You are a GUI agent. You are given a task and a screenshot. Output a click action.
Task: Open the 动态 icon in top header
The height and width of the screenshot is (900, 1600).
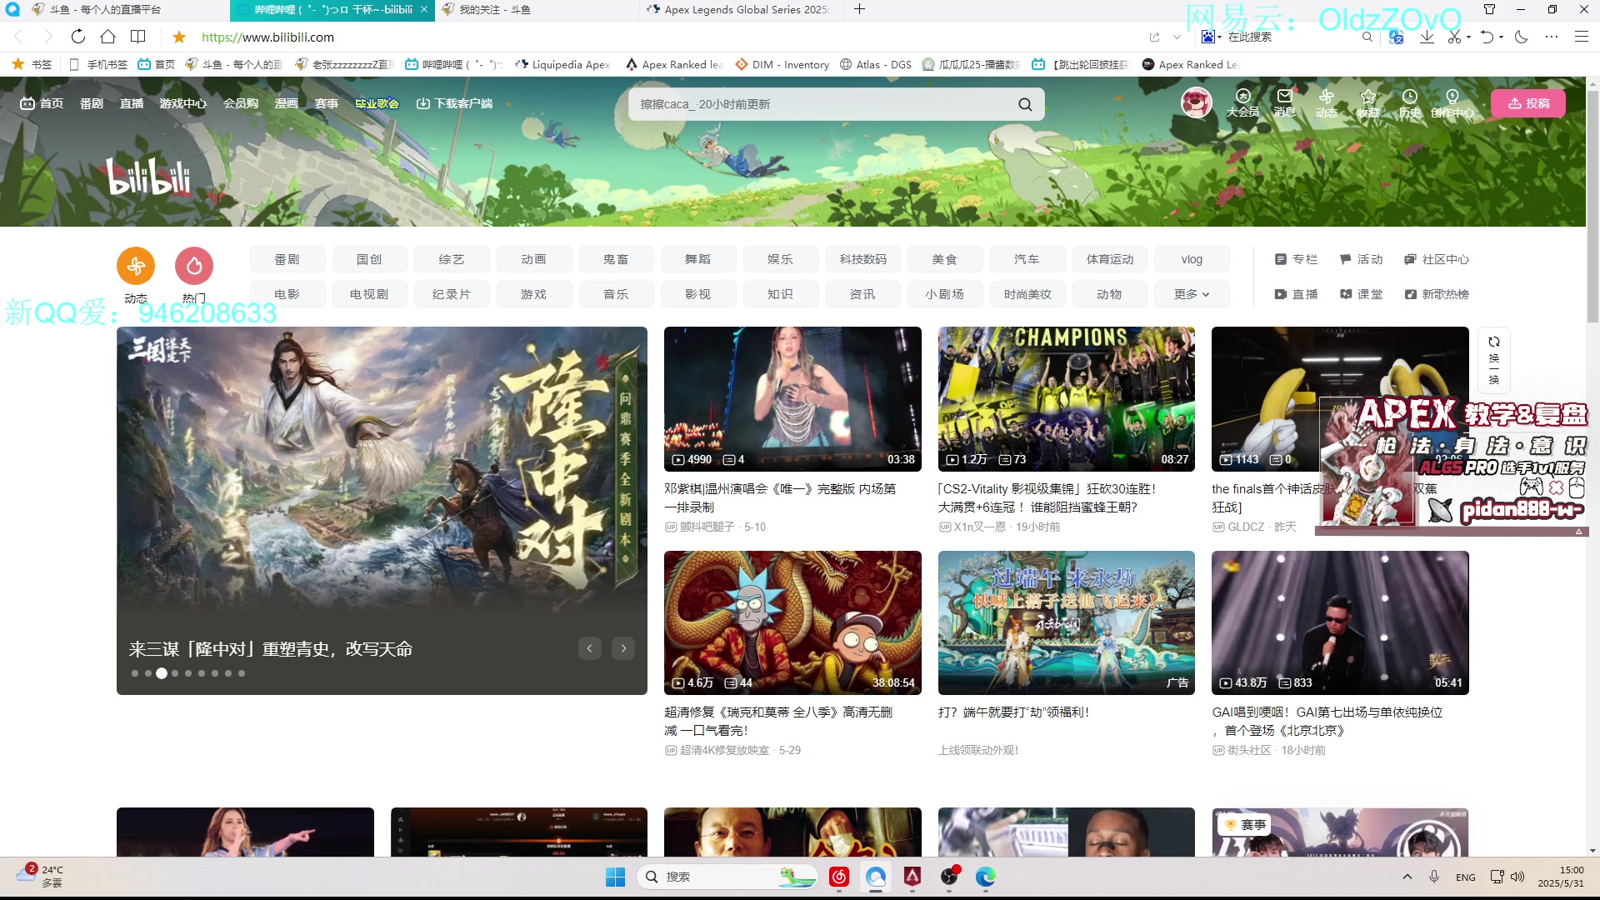click(x=1326, y=102)
